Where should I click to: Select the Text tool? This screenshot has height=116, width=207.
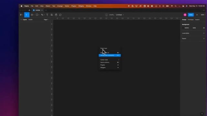[x=47, y=15]
